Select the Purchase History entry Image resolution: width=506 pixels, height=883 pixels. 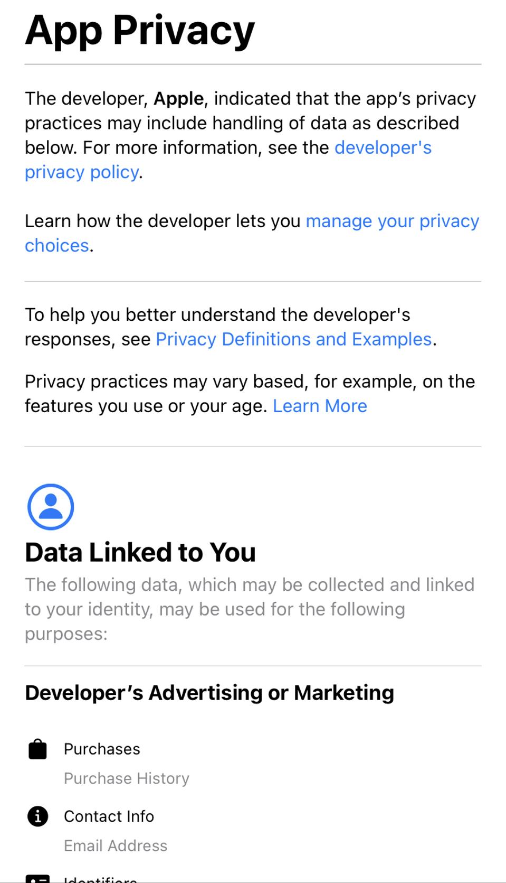tap(126, 778)
